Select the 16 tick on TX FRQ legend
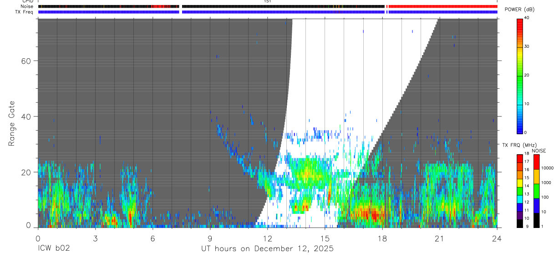 526,169
